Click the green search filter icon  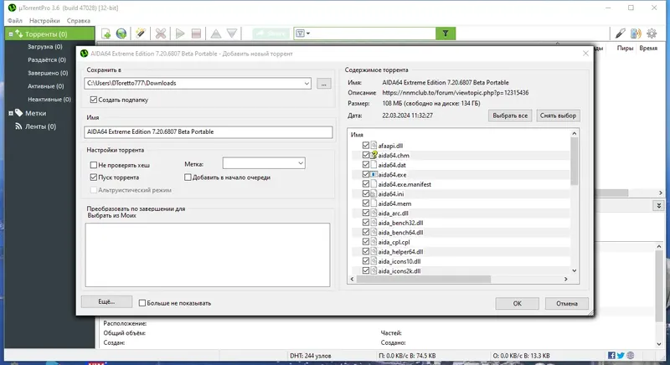tap(446, 33)
